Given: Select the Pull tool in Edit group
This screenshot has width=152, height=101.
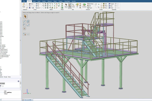Looking at the screenshot, I should tap(70, 6).
